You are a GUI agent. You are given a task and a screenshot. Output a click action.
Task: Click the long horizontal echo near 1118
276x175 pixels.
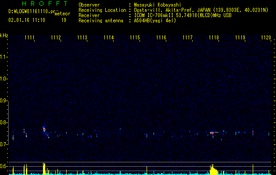click(x=214, y=133)
